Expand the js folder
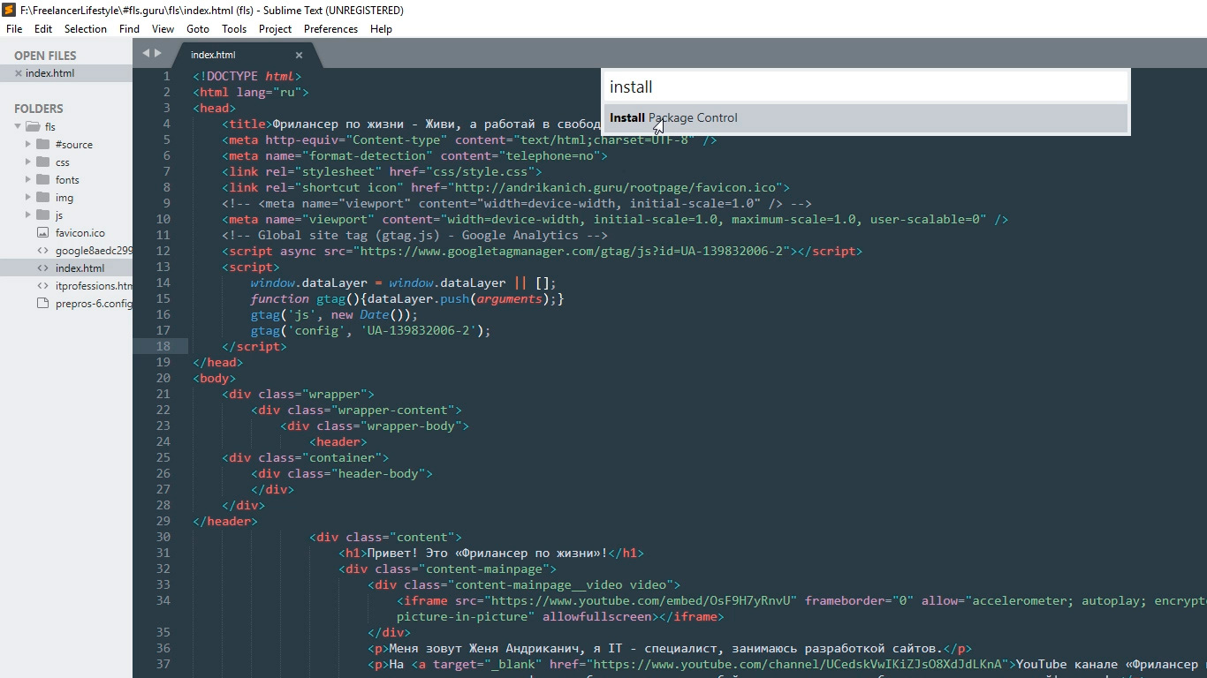The image size is (1207, 678). pos(28,215)
